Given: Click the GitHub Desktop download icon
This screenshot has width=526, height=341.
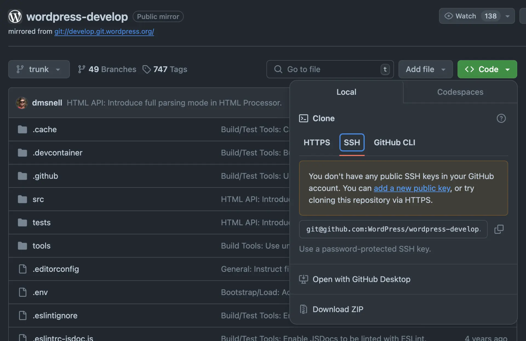Looking at the screenshot, I should click(x=303, y=279).
